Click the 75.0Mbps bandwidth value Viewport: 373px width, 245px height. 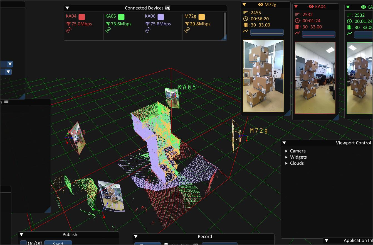click(x=82, y=24)
